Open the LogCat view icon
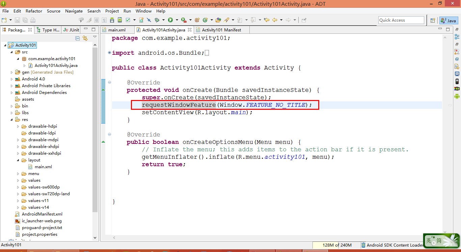Viewport: 461px width, 252px height. (x=457, y=89)
